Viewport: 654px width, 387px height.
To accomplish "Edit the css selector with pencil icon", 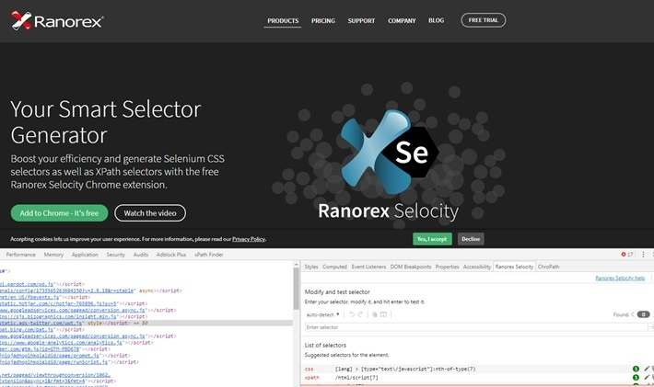I will coord(647,369).
